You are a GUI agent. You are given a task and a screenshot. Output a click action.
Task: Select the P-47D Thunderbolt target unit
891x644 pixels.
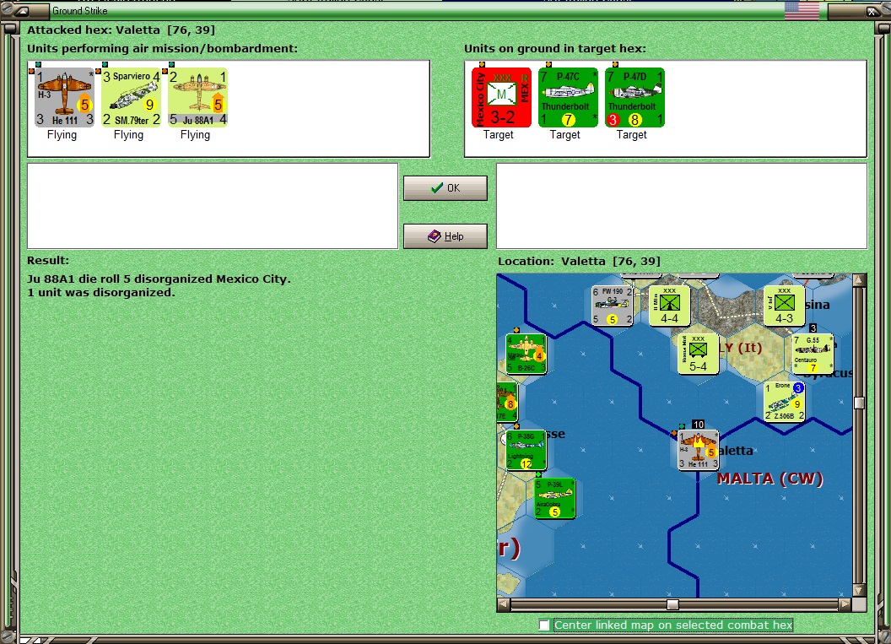pyautogui.click(x=634, y=97)
